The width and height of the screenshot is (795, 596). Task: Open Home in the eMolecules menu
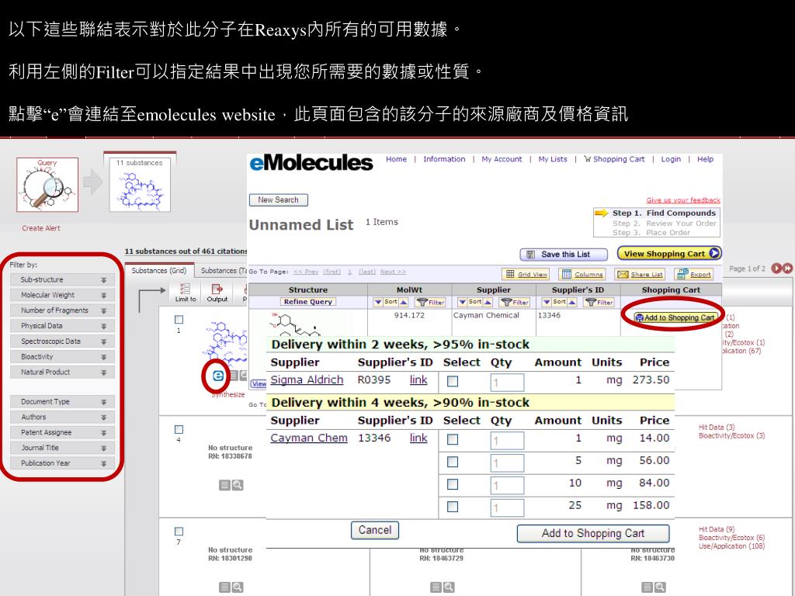(x=396, y=159)
